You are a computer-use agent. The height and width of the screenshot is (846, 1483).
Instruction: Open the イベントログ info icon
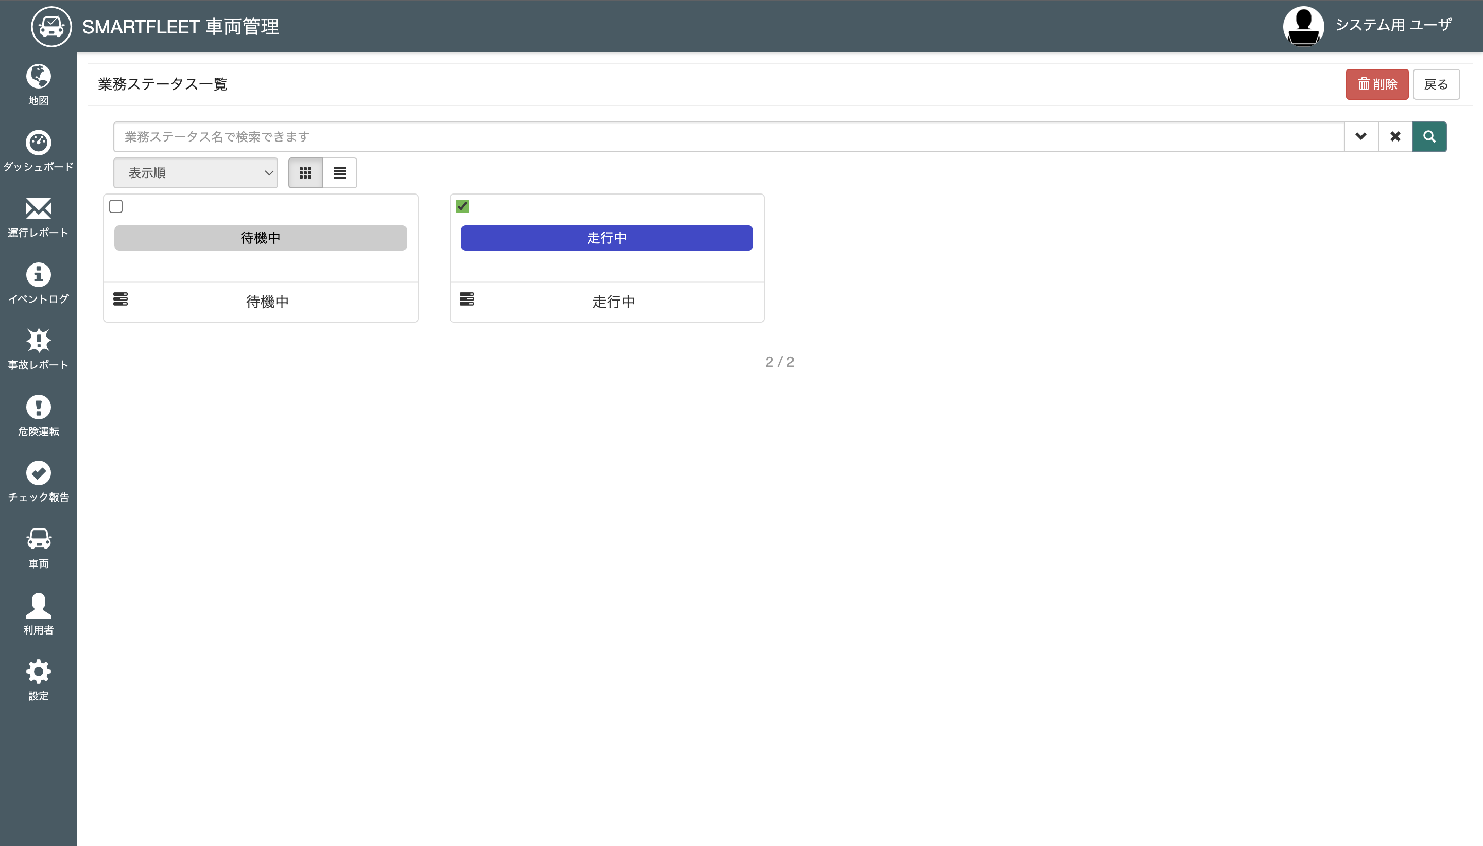coord(39,275)
